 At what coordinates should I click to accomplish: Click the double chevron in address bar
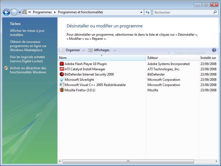30,12
